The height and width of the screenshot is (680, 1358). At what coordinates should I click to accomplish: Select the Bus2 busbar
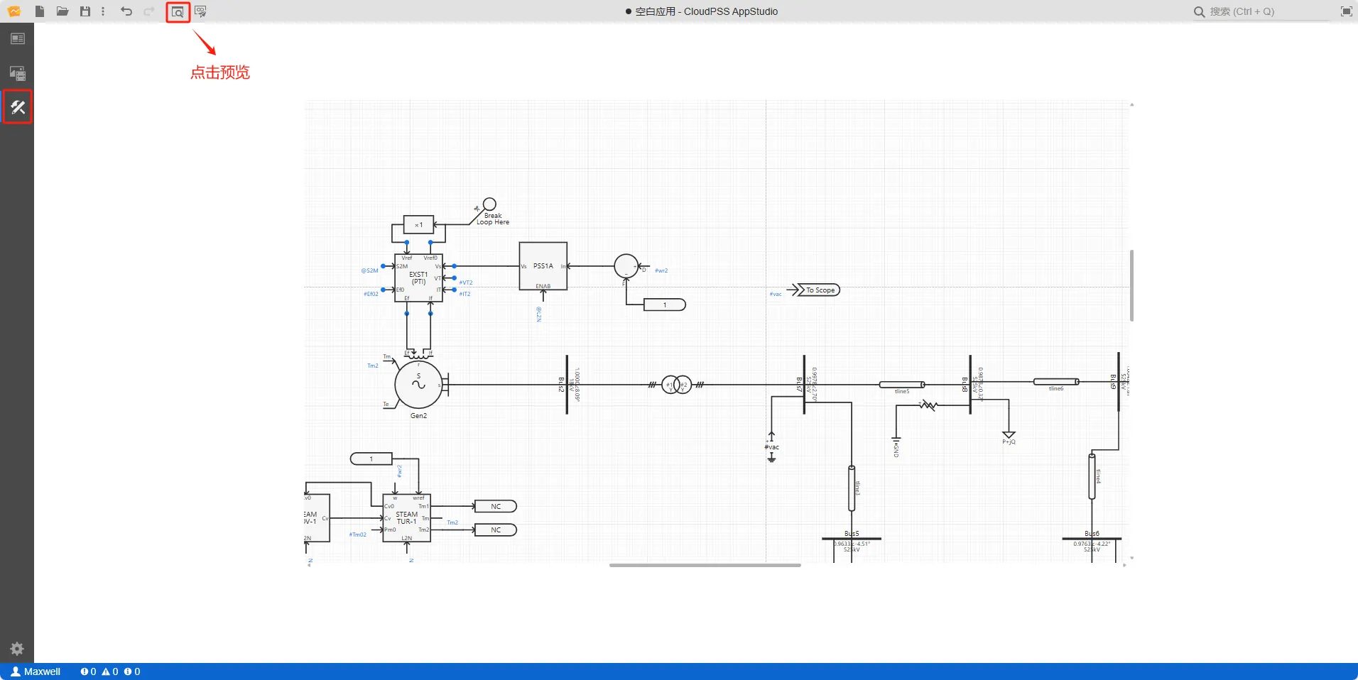pyautogui.click(x=567, y=385)
